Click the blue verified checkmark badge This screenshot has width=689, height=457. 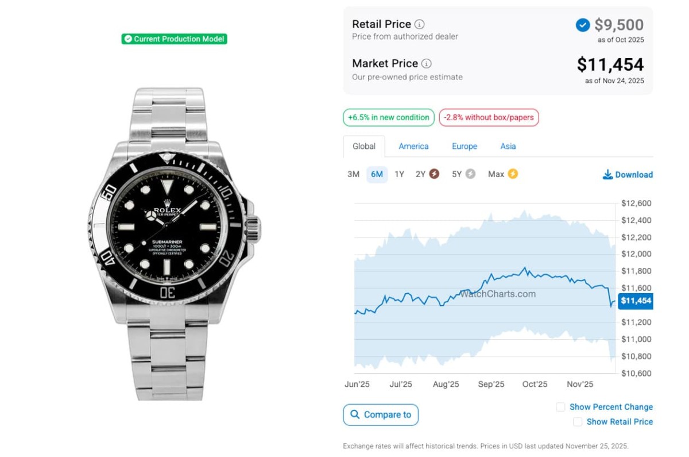[582, 25]
